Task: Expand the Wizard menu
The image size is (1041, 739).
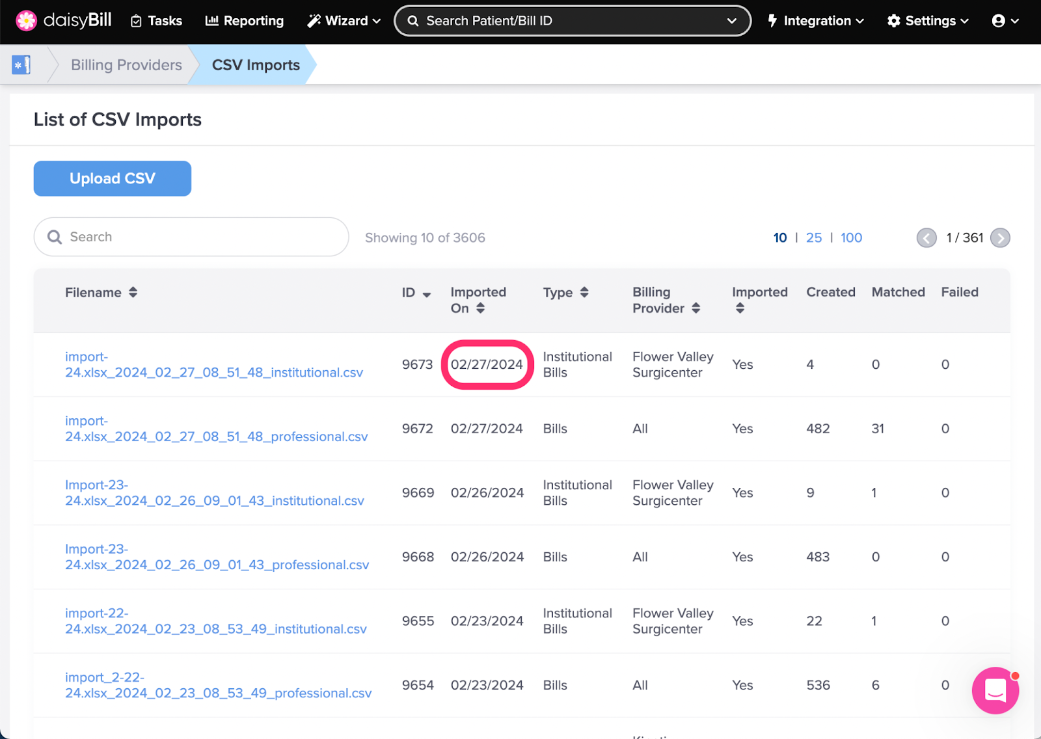Action: click(344, 21)
